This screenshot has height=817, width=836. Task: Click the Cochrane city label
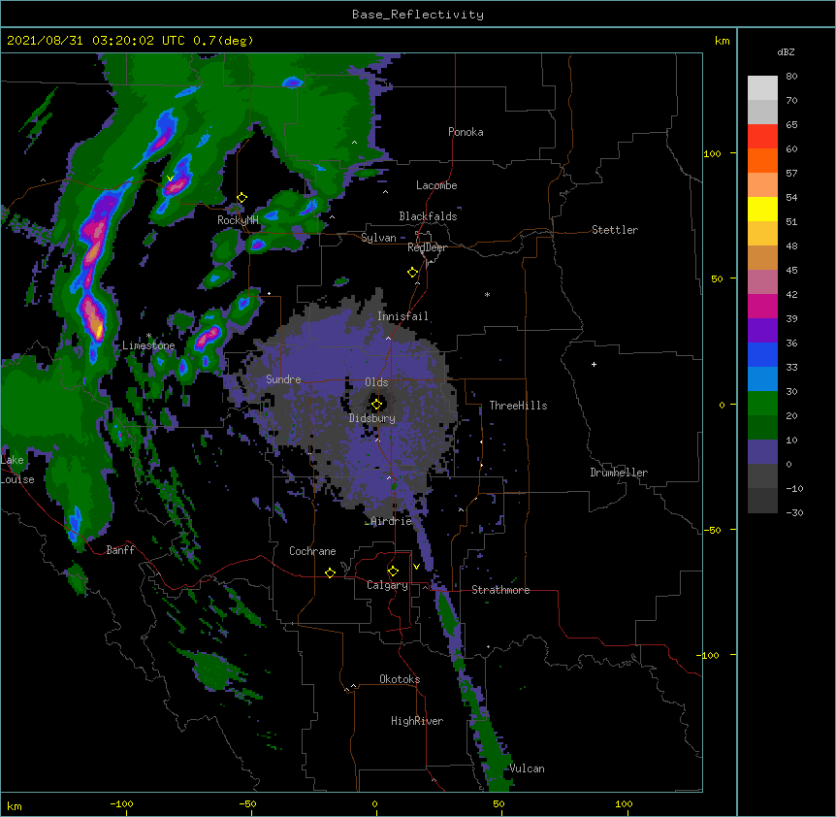point(312,551)
